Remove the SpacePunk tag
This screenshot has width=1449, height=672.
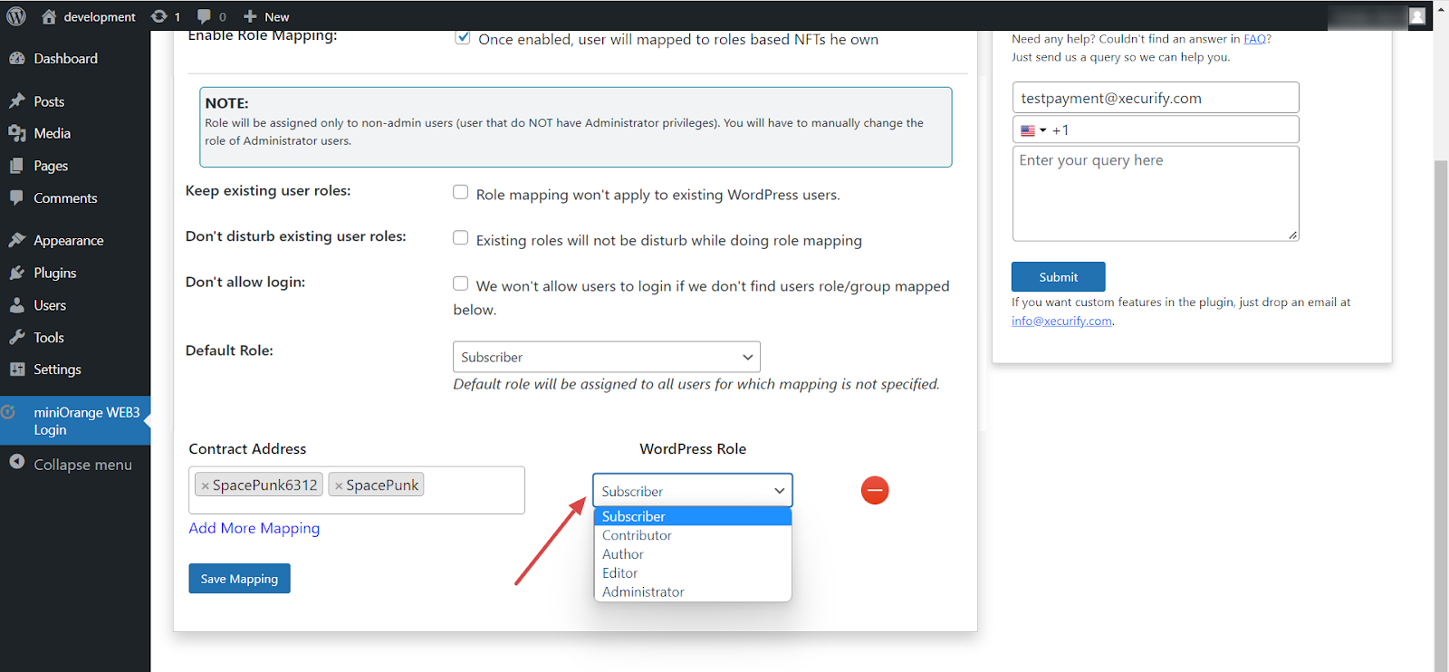click(x=339, y=486)
